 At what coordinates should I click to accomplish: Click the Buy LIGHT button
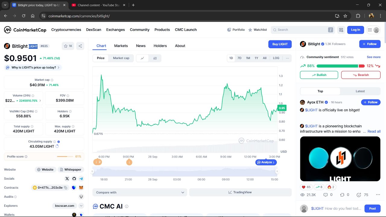click(x=280, y=44)
